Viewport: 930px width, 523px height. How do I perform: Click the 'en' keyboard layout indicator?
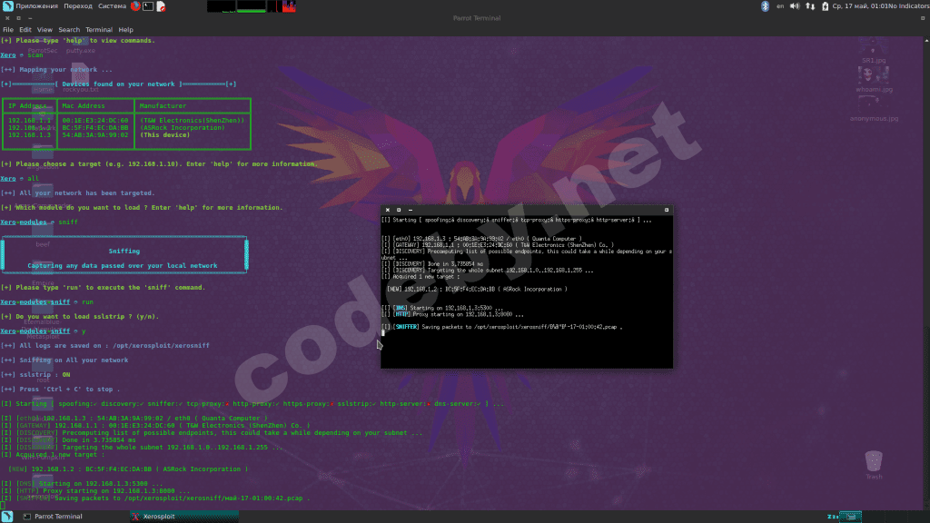[780, 6]
